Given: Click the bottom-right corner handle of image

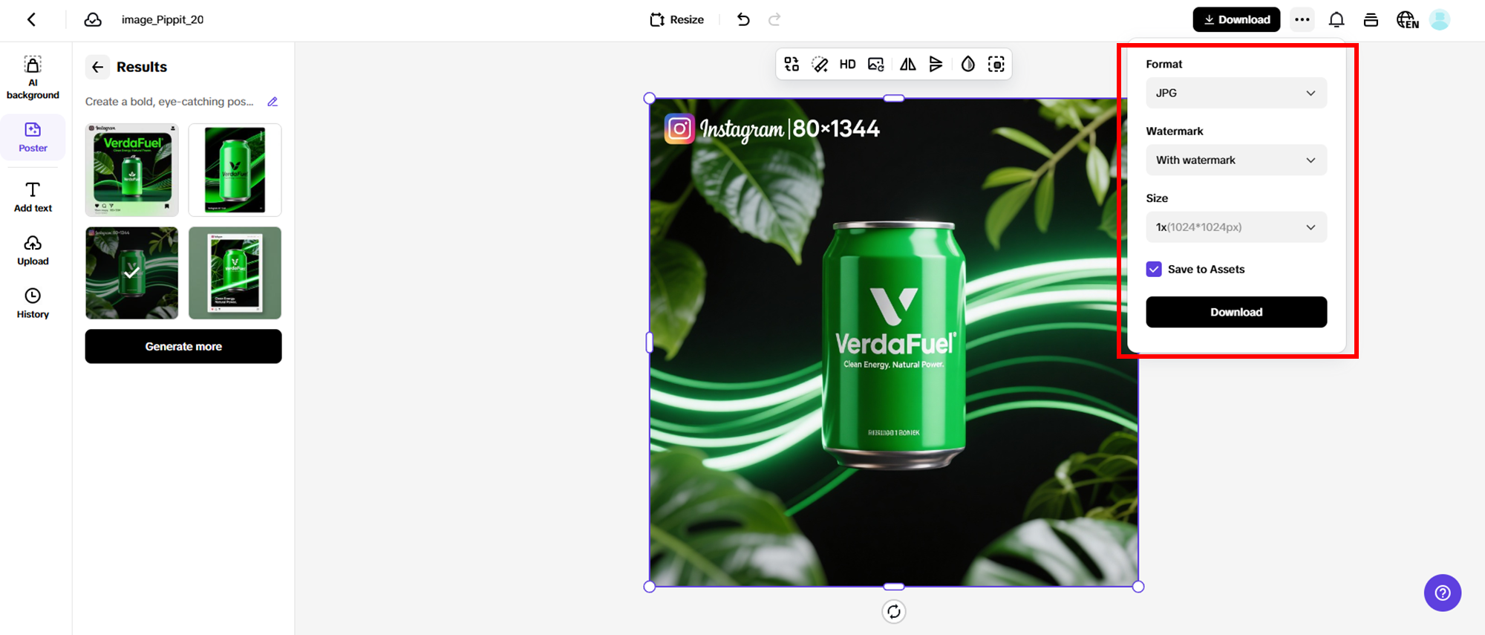Looking at the screenshot, I should coord(1138,587).
